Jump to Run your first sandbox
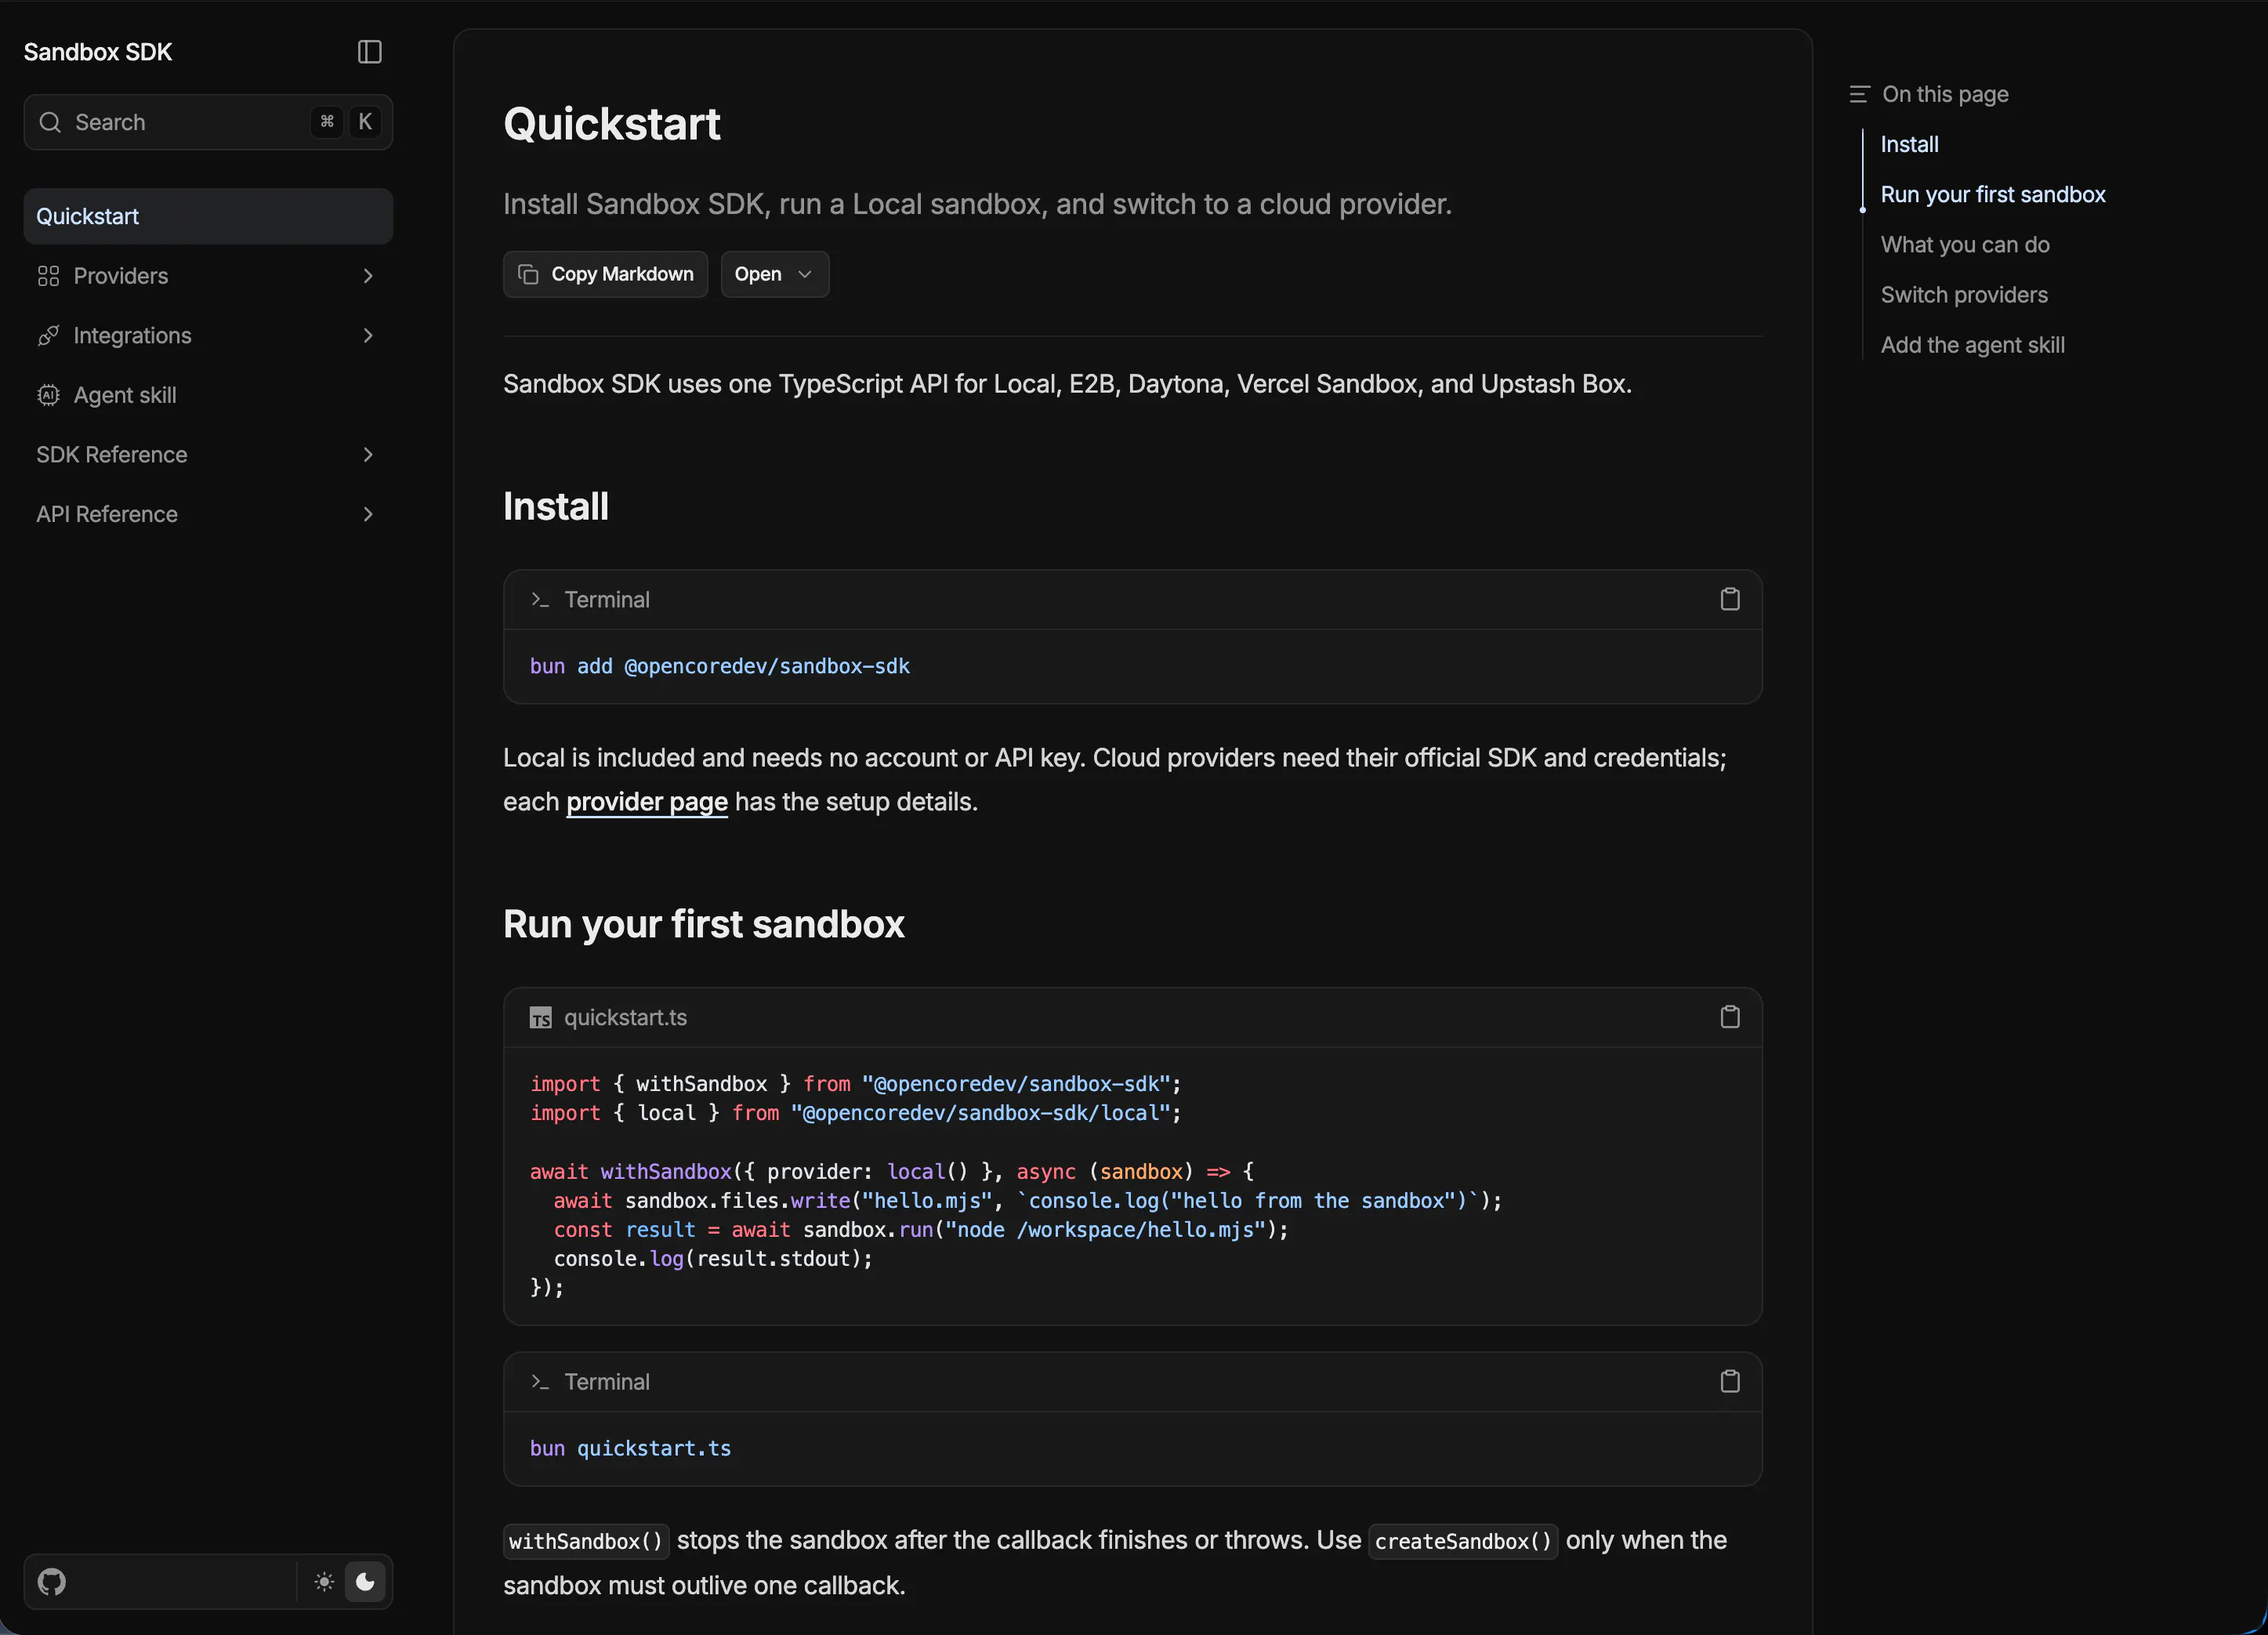2268x1635 pixels. point(1992,194)
